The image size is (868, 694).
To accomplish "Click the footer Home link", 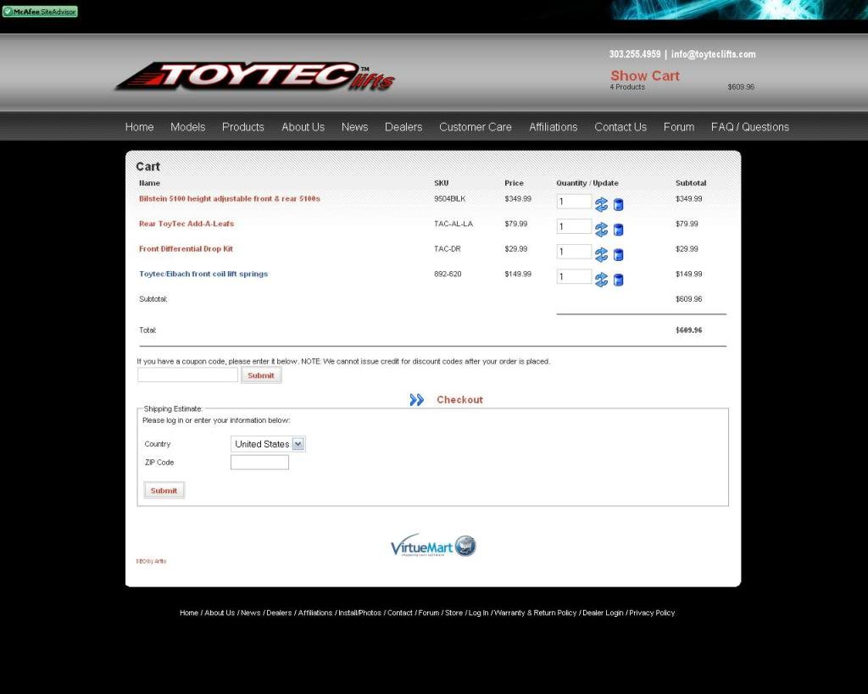I will pyautogui.click(x=189, y=613).
